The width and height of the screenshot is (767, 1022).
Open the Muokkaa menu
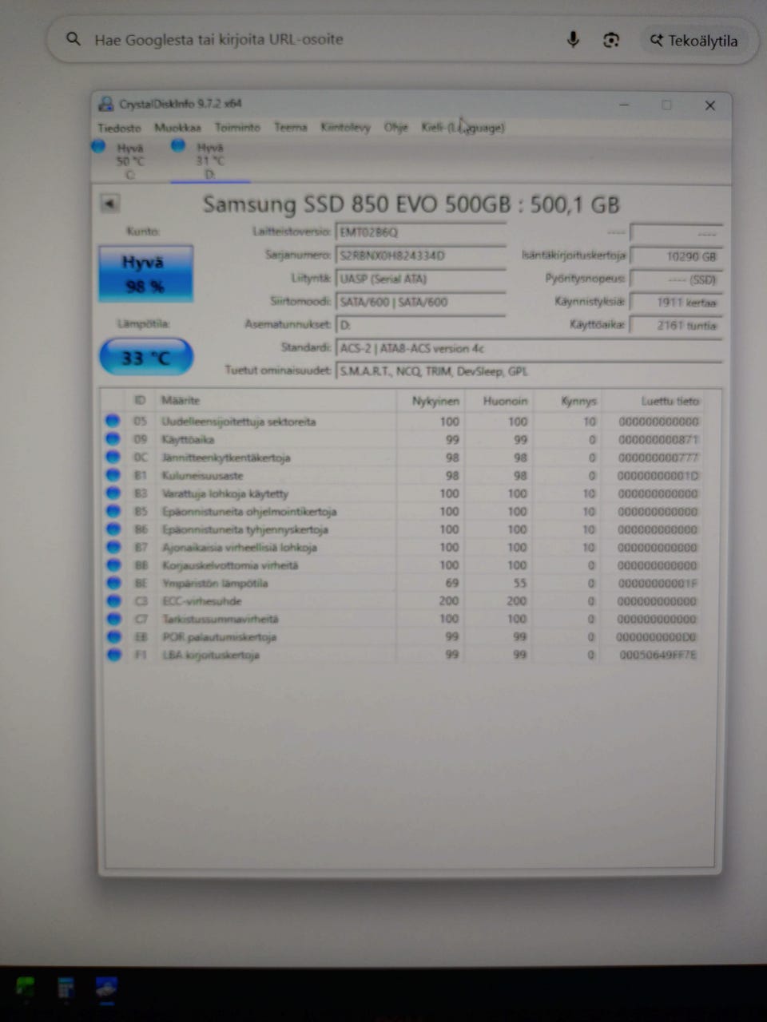click(x=177, y=128)
